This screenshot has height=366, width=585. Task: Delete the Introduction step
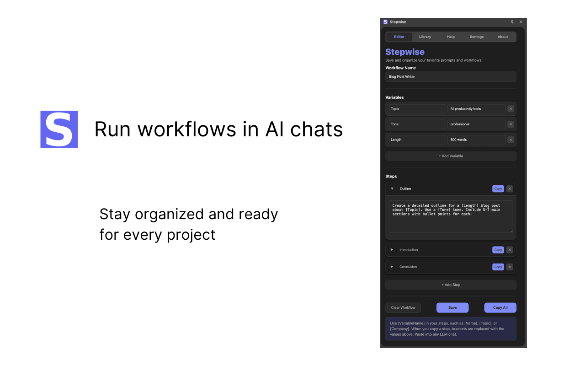[x=510, y=250]
